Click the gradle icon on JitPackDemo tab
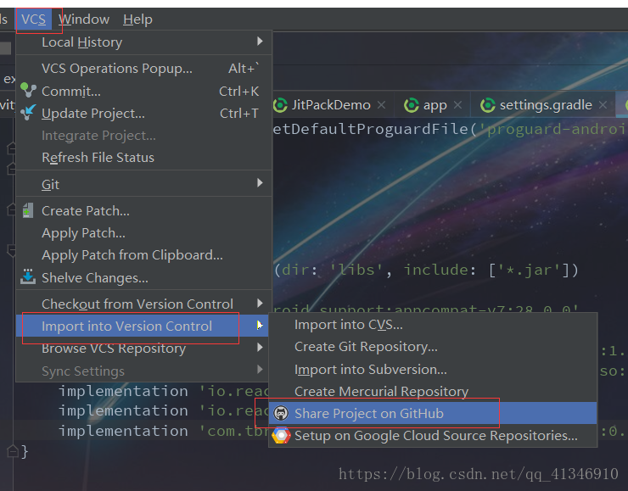The width and height of the screenshot is (628, 491). coord(280,105)
